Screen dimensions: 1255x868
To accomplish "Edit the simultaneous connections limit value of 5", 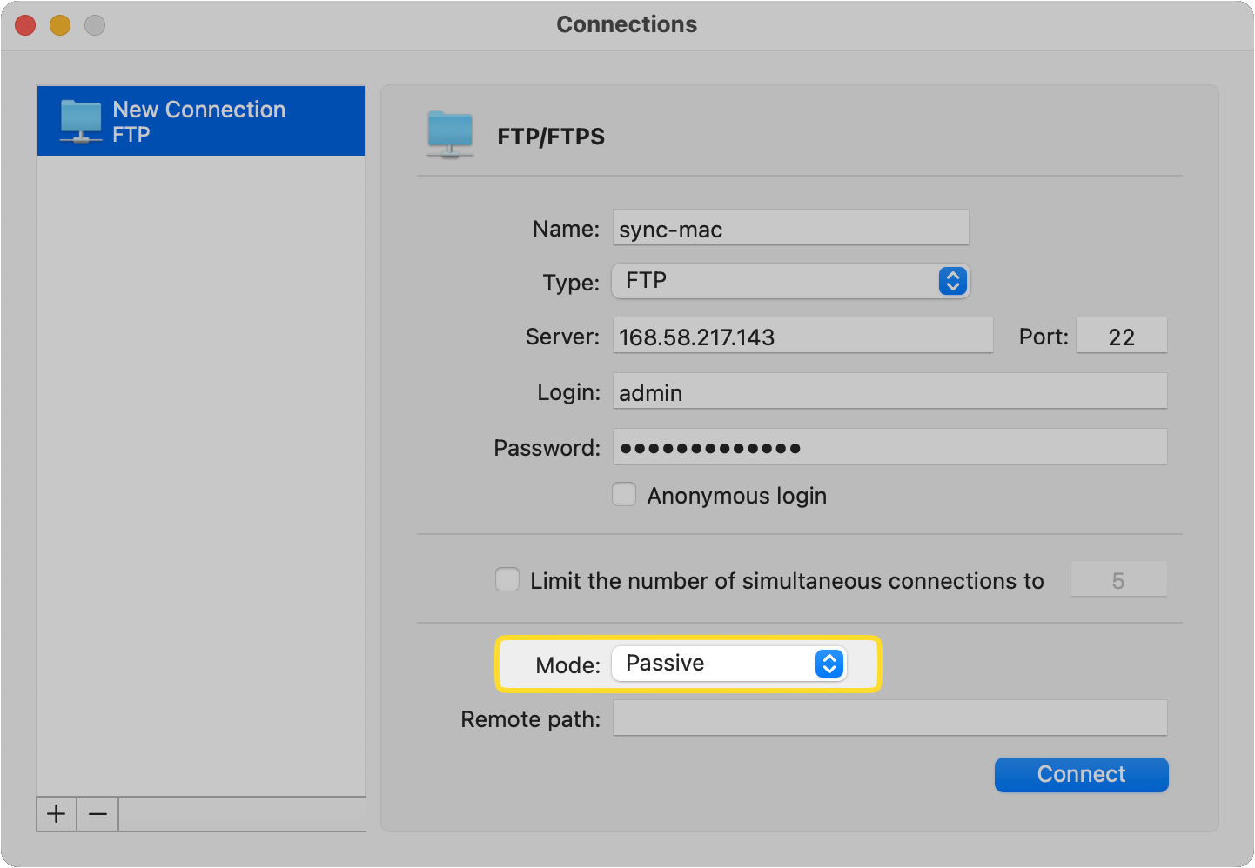I will [x=1119, y=579].
